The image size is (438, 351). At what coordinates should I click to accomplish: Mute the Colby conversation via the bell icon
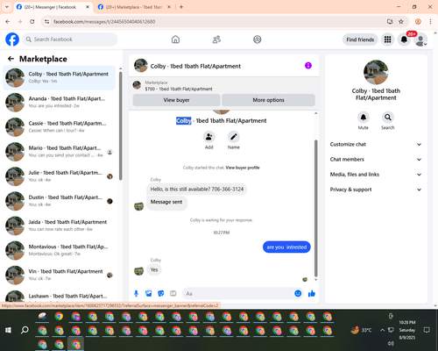tap(364, 118)
